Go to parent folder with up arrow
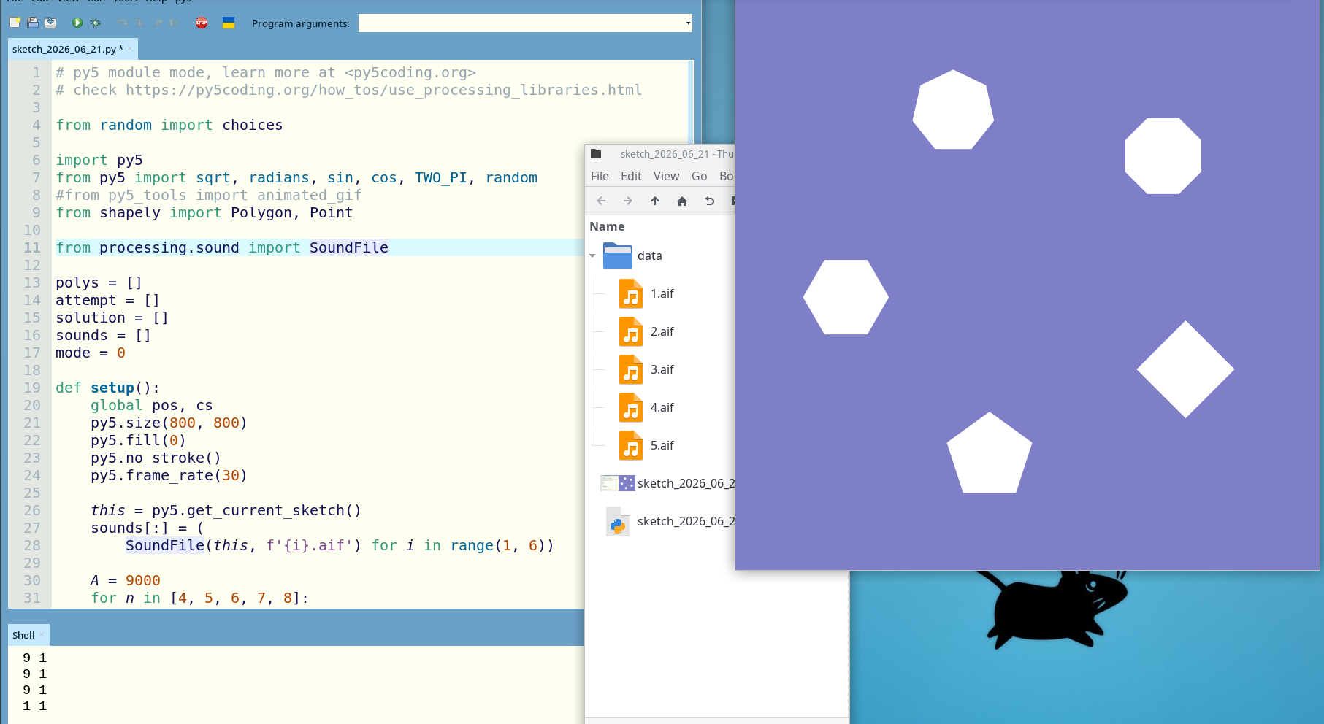1324x724 pixels. 655,201
